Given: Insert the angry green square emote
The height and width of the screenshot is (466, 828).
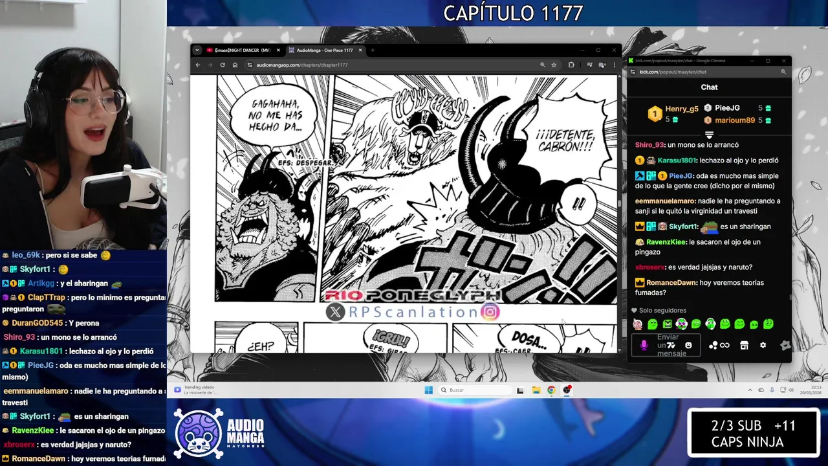Looking at the screenshot, I should (668, 324).
